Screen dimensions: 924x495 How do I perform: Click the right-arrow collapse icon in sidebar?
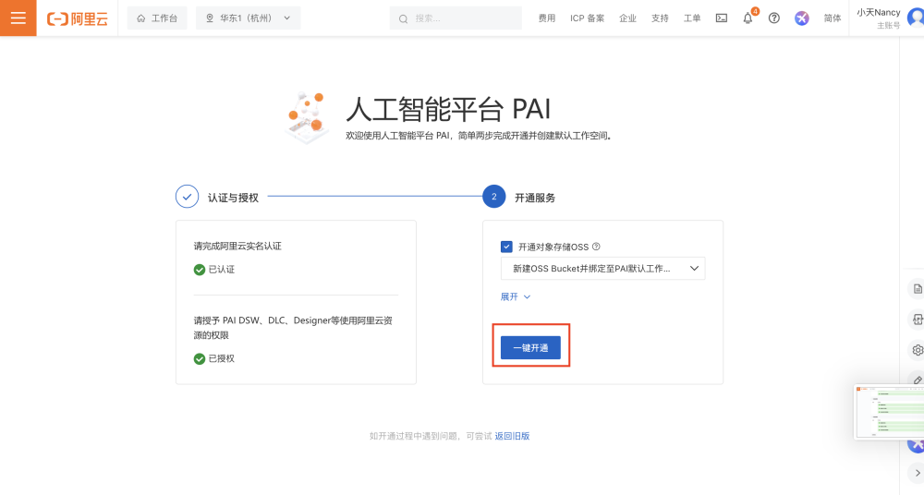pyautogui.click(x=917, y=473)
